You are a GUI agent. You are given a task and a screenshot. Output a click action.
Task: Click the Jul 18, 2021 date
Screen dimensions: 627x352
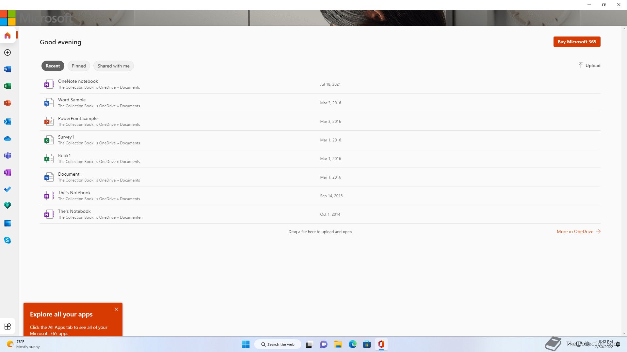330,84
